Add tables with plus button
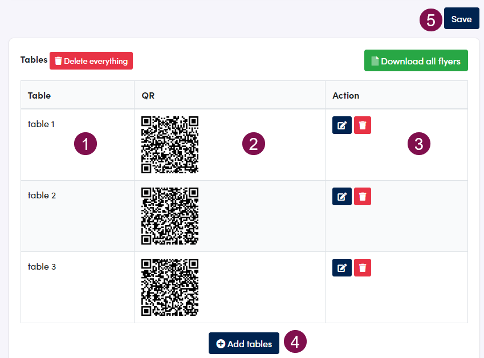This screenshot has height=358, width=484. coord(244,343)
